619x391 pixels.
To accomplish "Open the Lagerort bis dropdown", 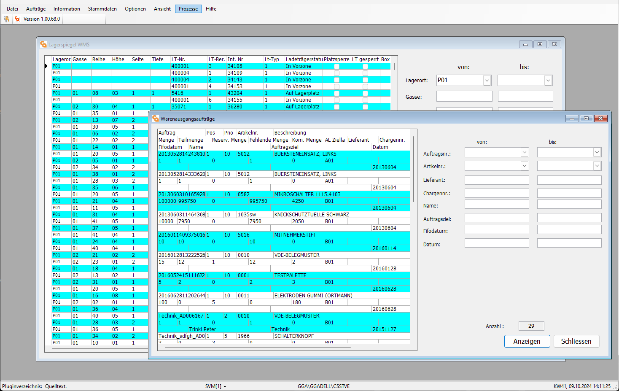I will click(x=548, y=80).
